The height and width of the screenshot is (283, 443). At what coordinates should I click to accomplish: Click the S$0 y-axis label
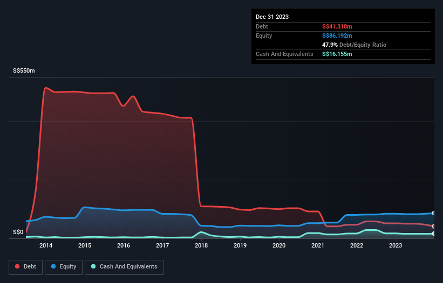pos(18,232)
